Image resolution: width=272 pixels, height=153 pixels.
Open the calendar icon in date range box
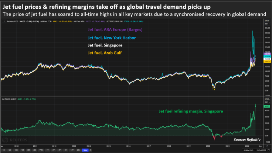click(269, 150)
